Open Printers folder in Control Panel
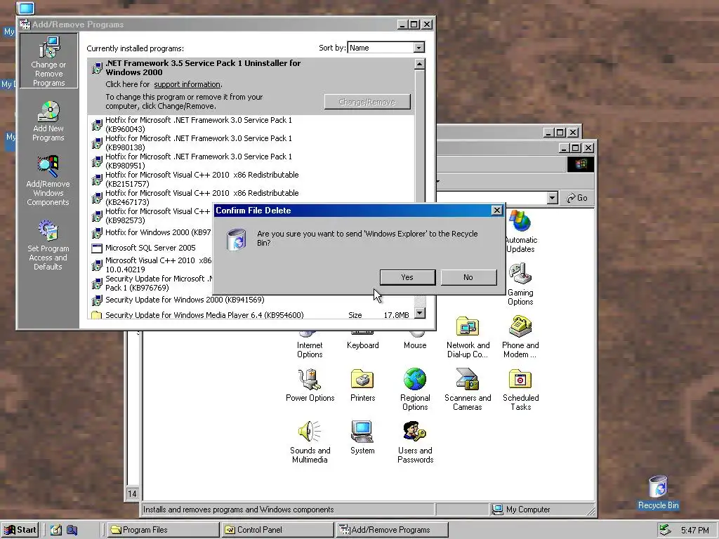The width and height of the screenshot is (719, 539). [x=363, y=385]
